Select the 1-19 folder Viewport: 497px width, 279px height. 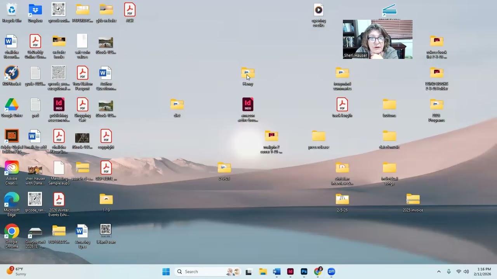point(106,203)
